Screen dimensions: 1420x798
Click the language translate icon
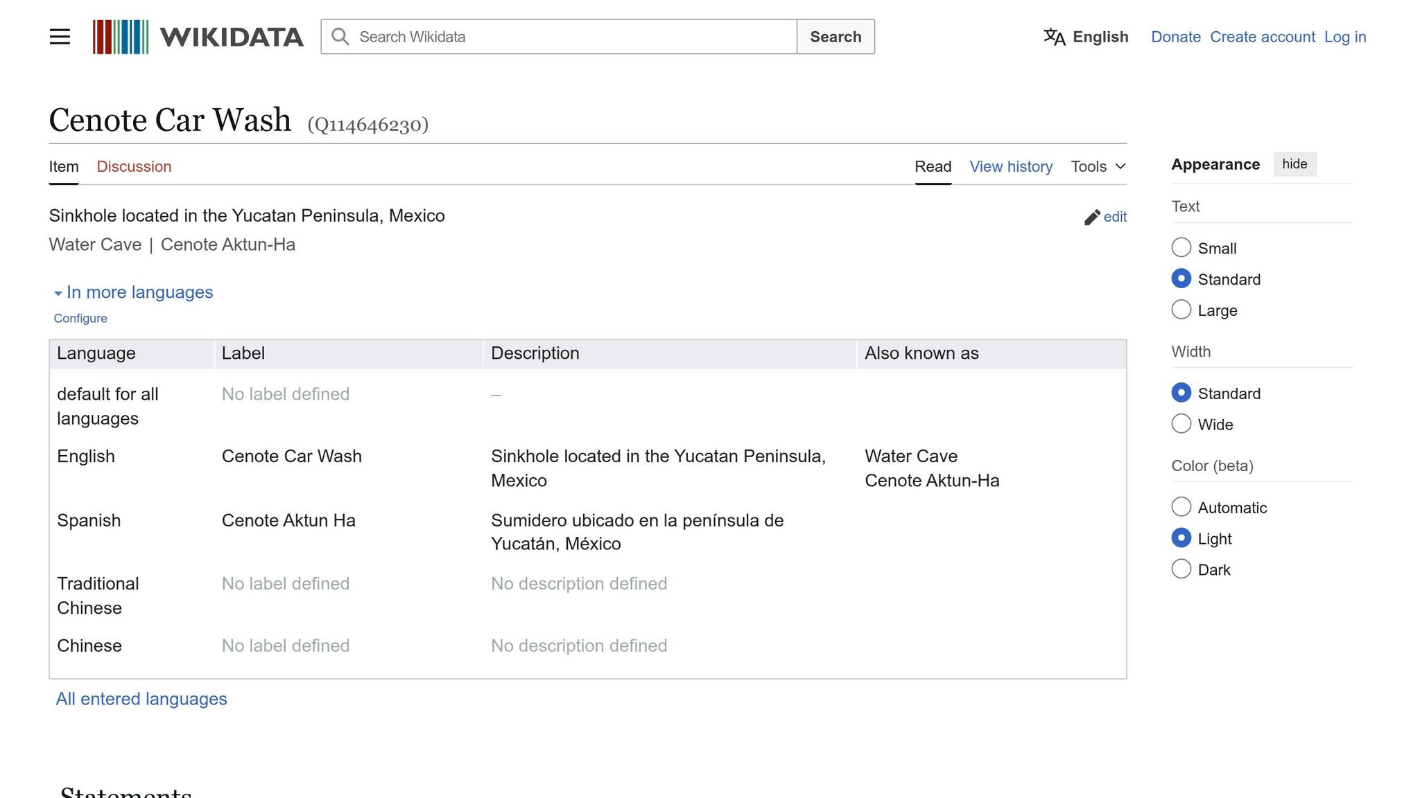click(1054, 37)
